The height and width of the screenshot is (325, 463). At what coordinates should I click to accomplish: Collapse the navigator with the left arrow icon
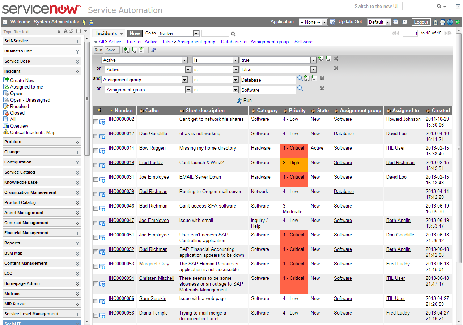(4, 22)
